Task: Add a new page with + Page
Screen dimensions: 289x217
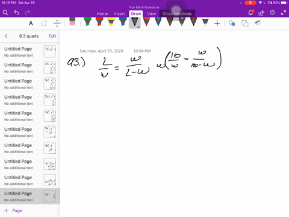Action: pyautogui.click(x=13, y=210)
